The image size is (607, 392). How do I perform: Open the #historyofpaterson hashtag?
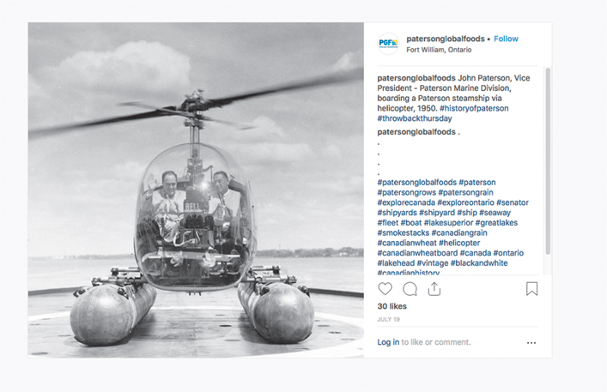pyautogui.click(x=474, y=108)
